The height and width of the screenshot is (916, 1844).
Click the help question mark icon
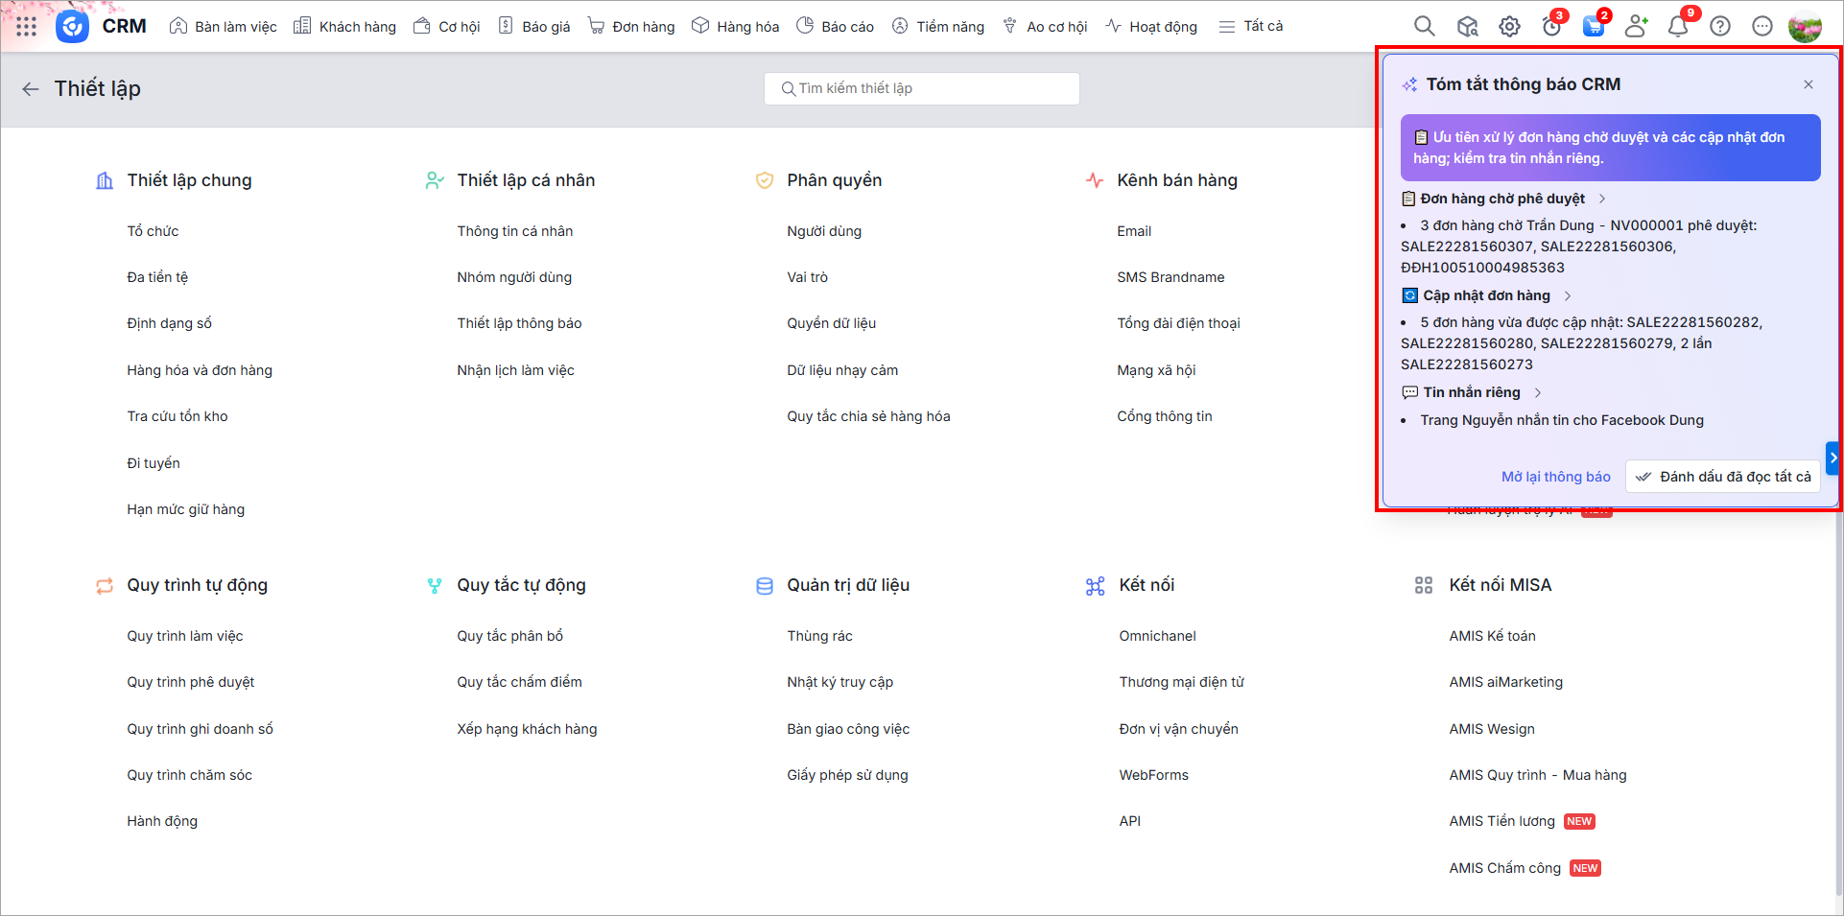click(x=1720, y=27)
